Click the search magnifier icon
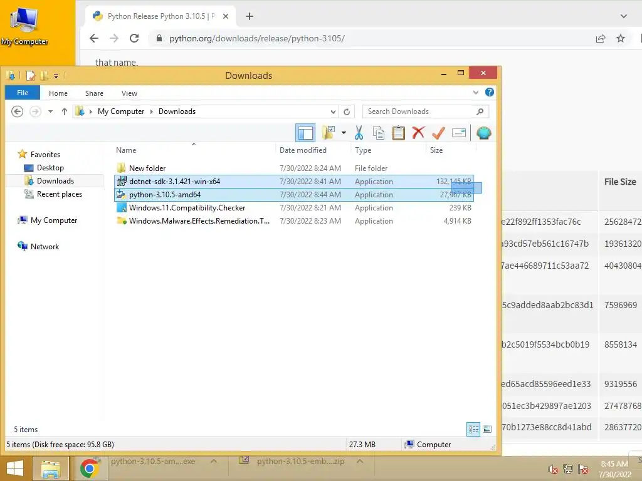 480,111
